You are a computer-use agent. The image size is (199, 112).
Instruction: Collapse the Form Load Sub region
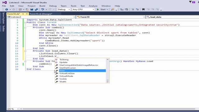(x=25, y=61)
